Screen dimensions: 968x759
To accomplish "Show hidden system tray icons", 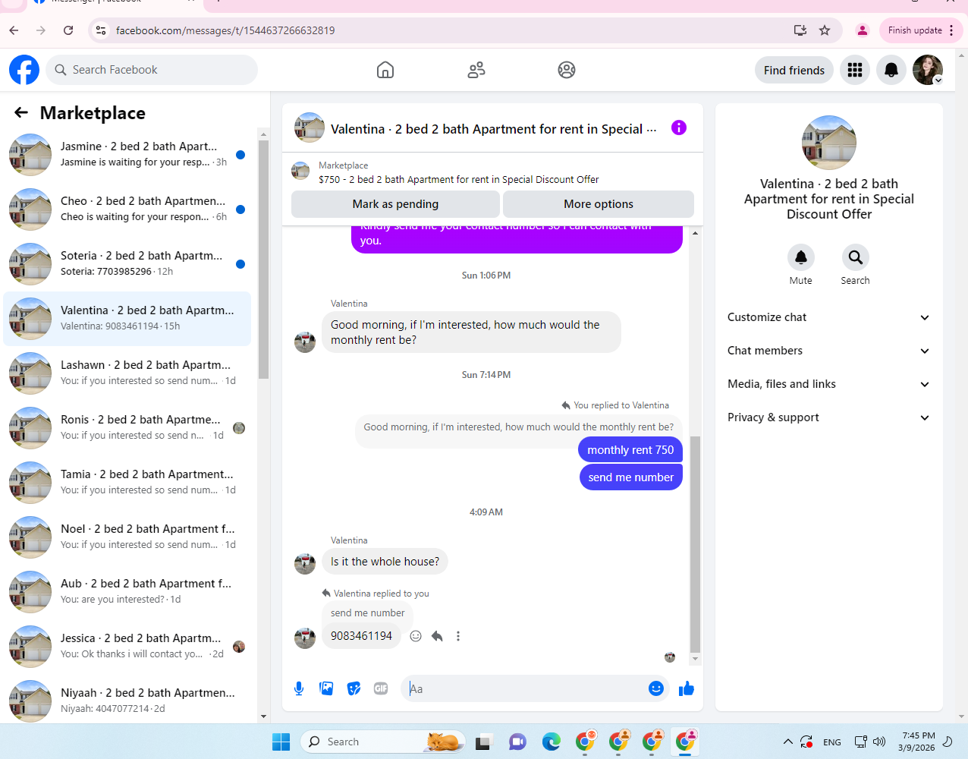I will click(x=787, y=742).
